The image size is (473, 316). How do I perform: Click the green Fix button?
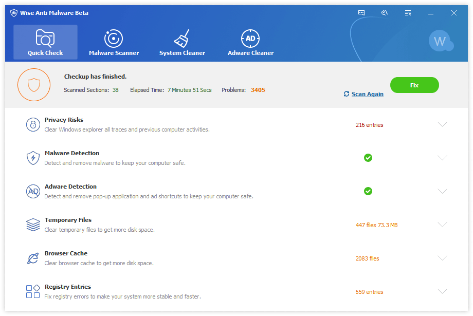coord(414,85)
